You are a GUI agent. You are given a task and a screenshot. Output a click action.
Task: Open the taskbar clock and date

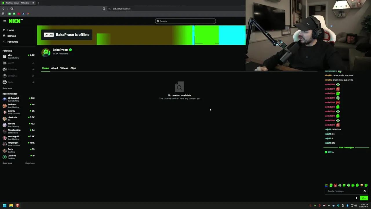[x=364, y=206]
